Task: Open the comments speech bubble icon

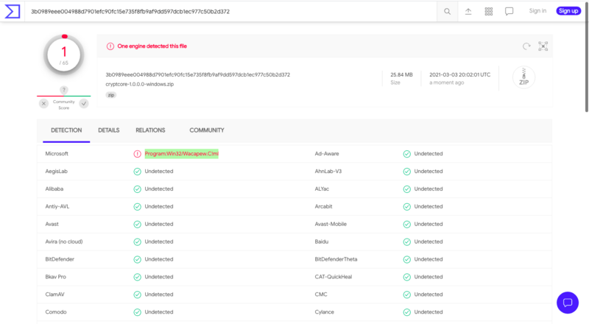Action: pyautogui.click(x=509, y=11)
